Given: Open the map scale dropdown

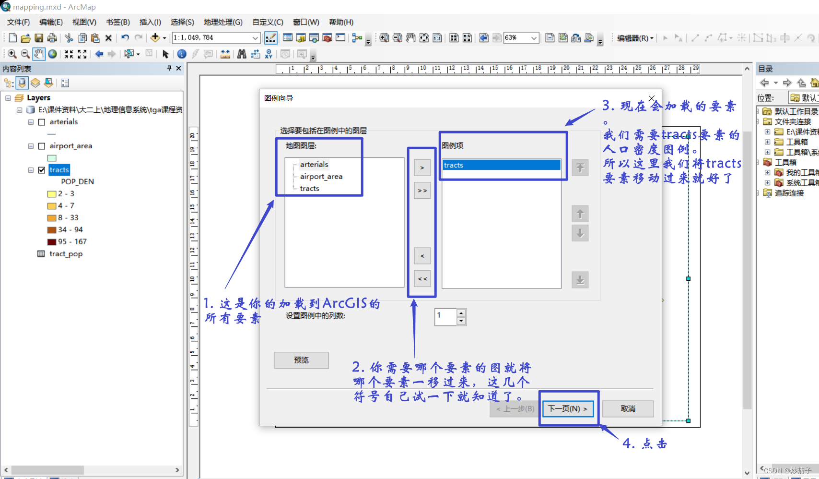Looking at the screenshot, I should pos(255,38).
